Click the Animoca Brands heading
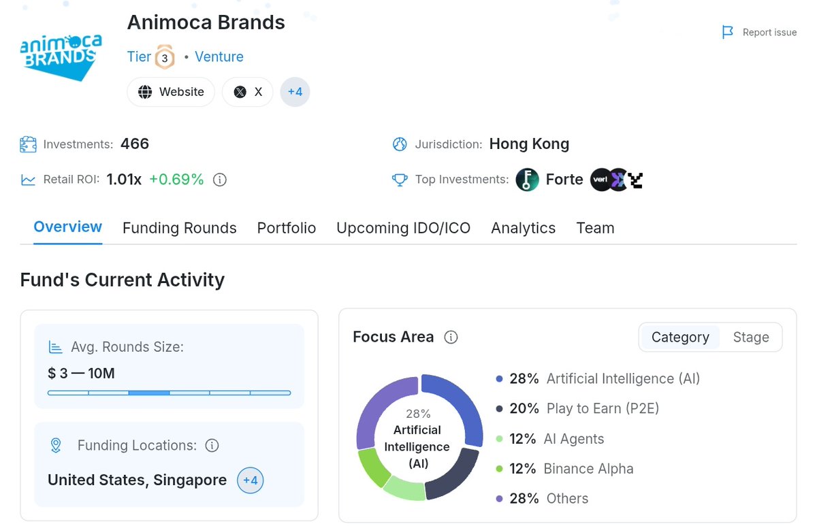Screen dimensions: 817x526 [x=206, y=22]
